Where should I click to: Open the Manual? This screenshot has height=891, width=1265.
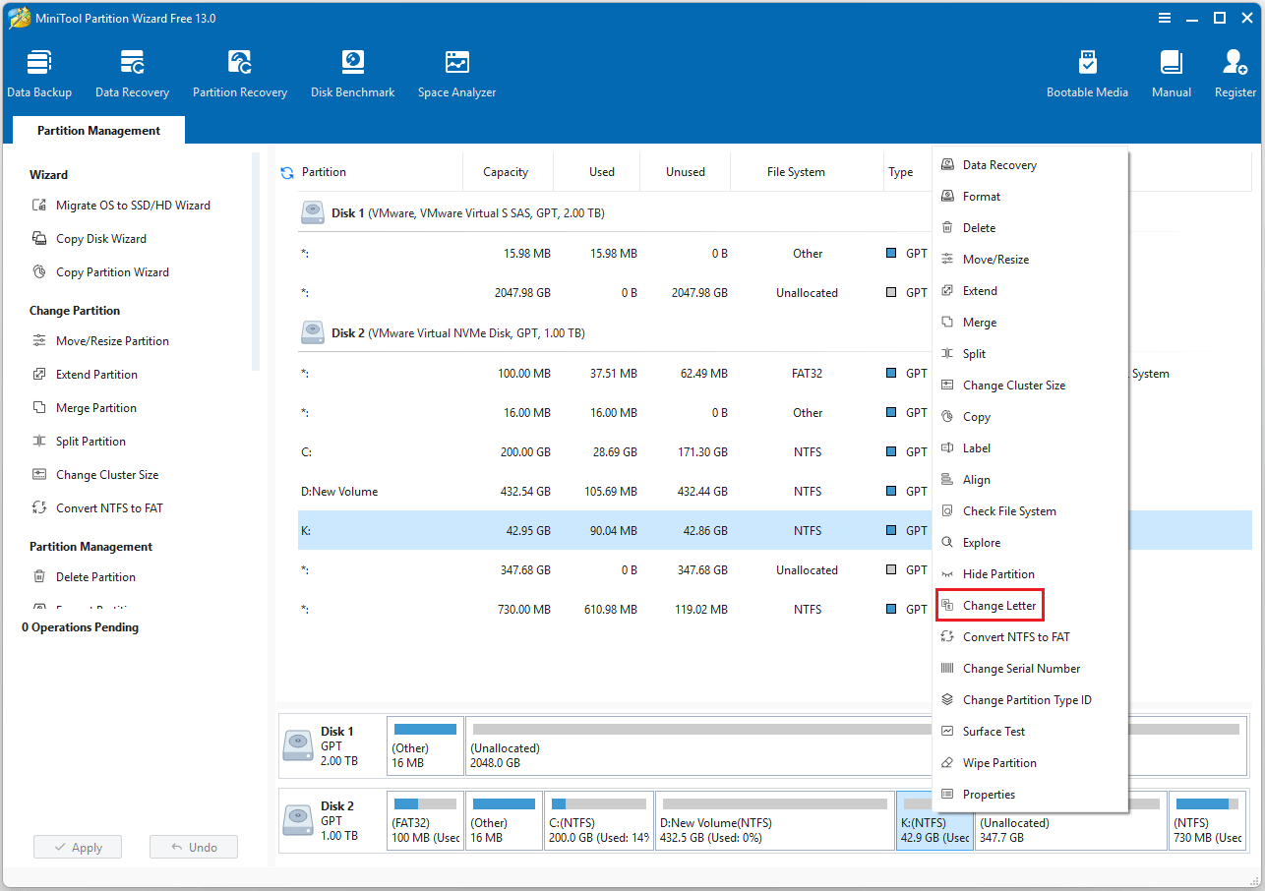pyautogui.click(x=1171, y=71)
